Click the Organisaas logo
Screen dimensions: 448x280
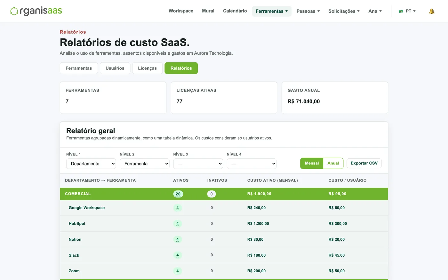click(x=36, y=11)
